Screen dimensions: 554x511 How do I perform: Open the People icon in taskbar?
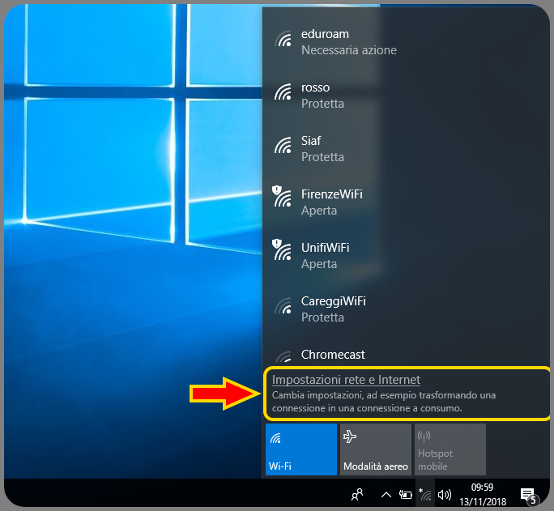357,494
